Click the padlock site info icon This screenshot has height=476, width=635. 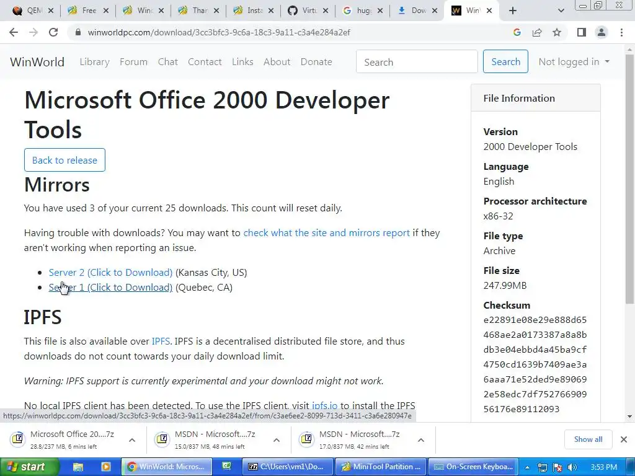tap(78, 32)
